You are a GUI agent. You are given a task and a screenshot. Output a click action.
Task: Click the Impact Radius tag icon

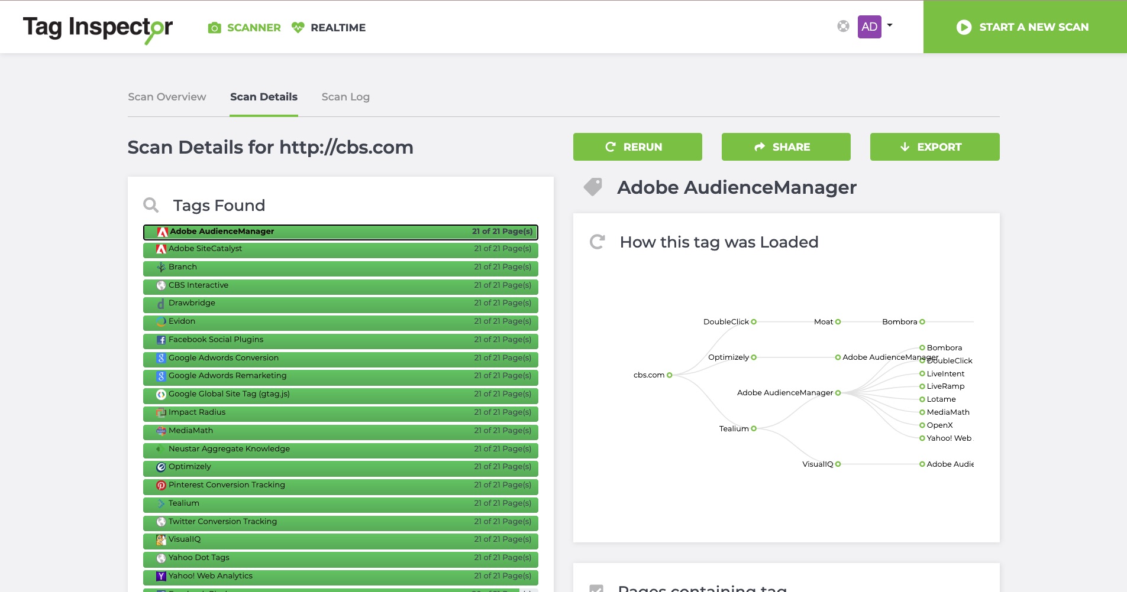[x=161, y=412]
